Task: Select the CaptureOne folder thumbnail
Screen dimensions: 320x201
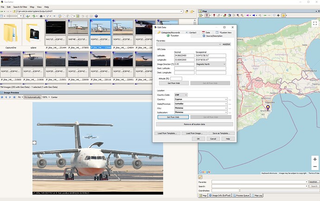Action: pyautogui.click(x=11, y=35)
